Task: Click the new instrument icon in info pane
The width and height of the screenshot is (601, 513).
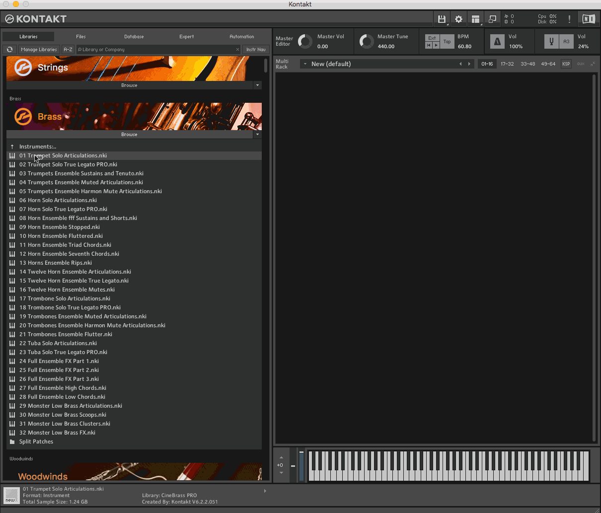Action: point(11,495)
